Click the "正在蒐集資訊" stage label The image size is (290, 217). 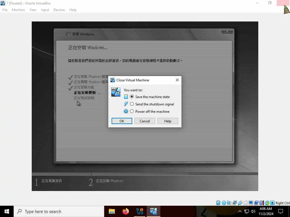click(52, 181)
